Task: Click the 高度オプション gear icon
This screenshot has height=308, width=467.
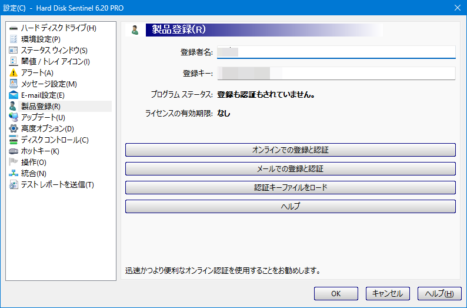Action: click(14, 128)
